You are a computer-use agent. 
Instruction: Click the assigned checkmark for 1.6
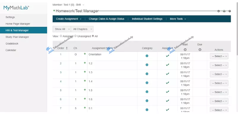click(167, 101)
